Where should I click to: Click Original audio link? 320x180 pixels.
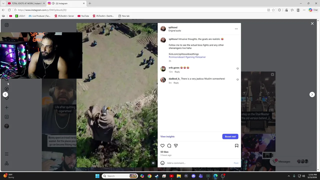point(175,31)
